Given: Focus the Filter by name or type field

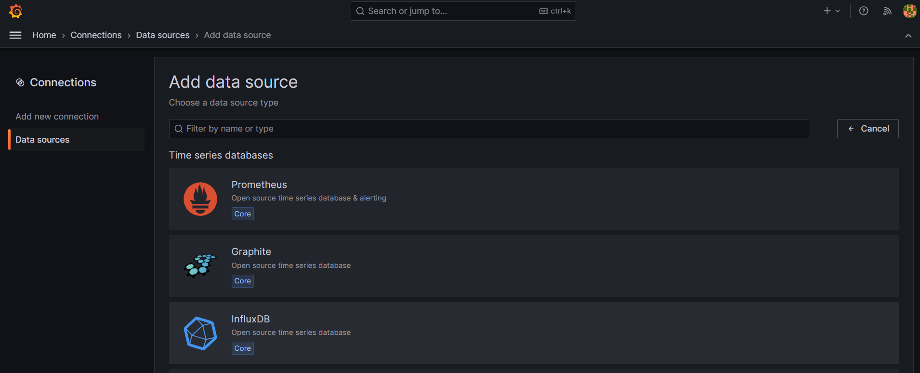Looking at the screenshot, I should tap(489, 129).
